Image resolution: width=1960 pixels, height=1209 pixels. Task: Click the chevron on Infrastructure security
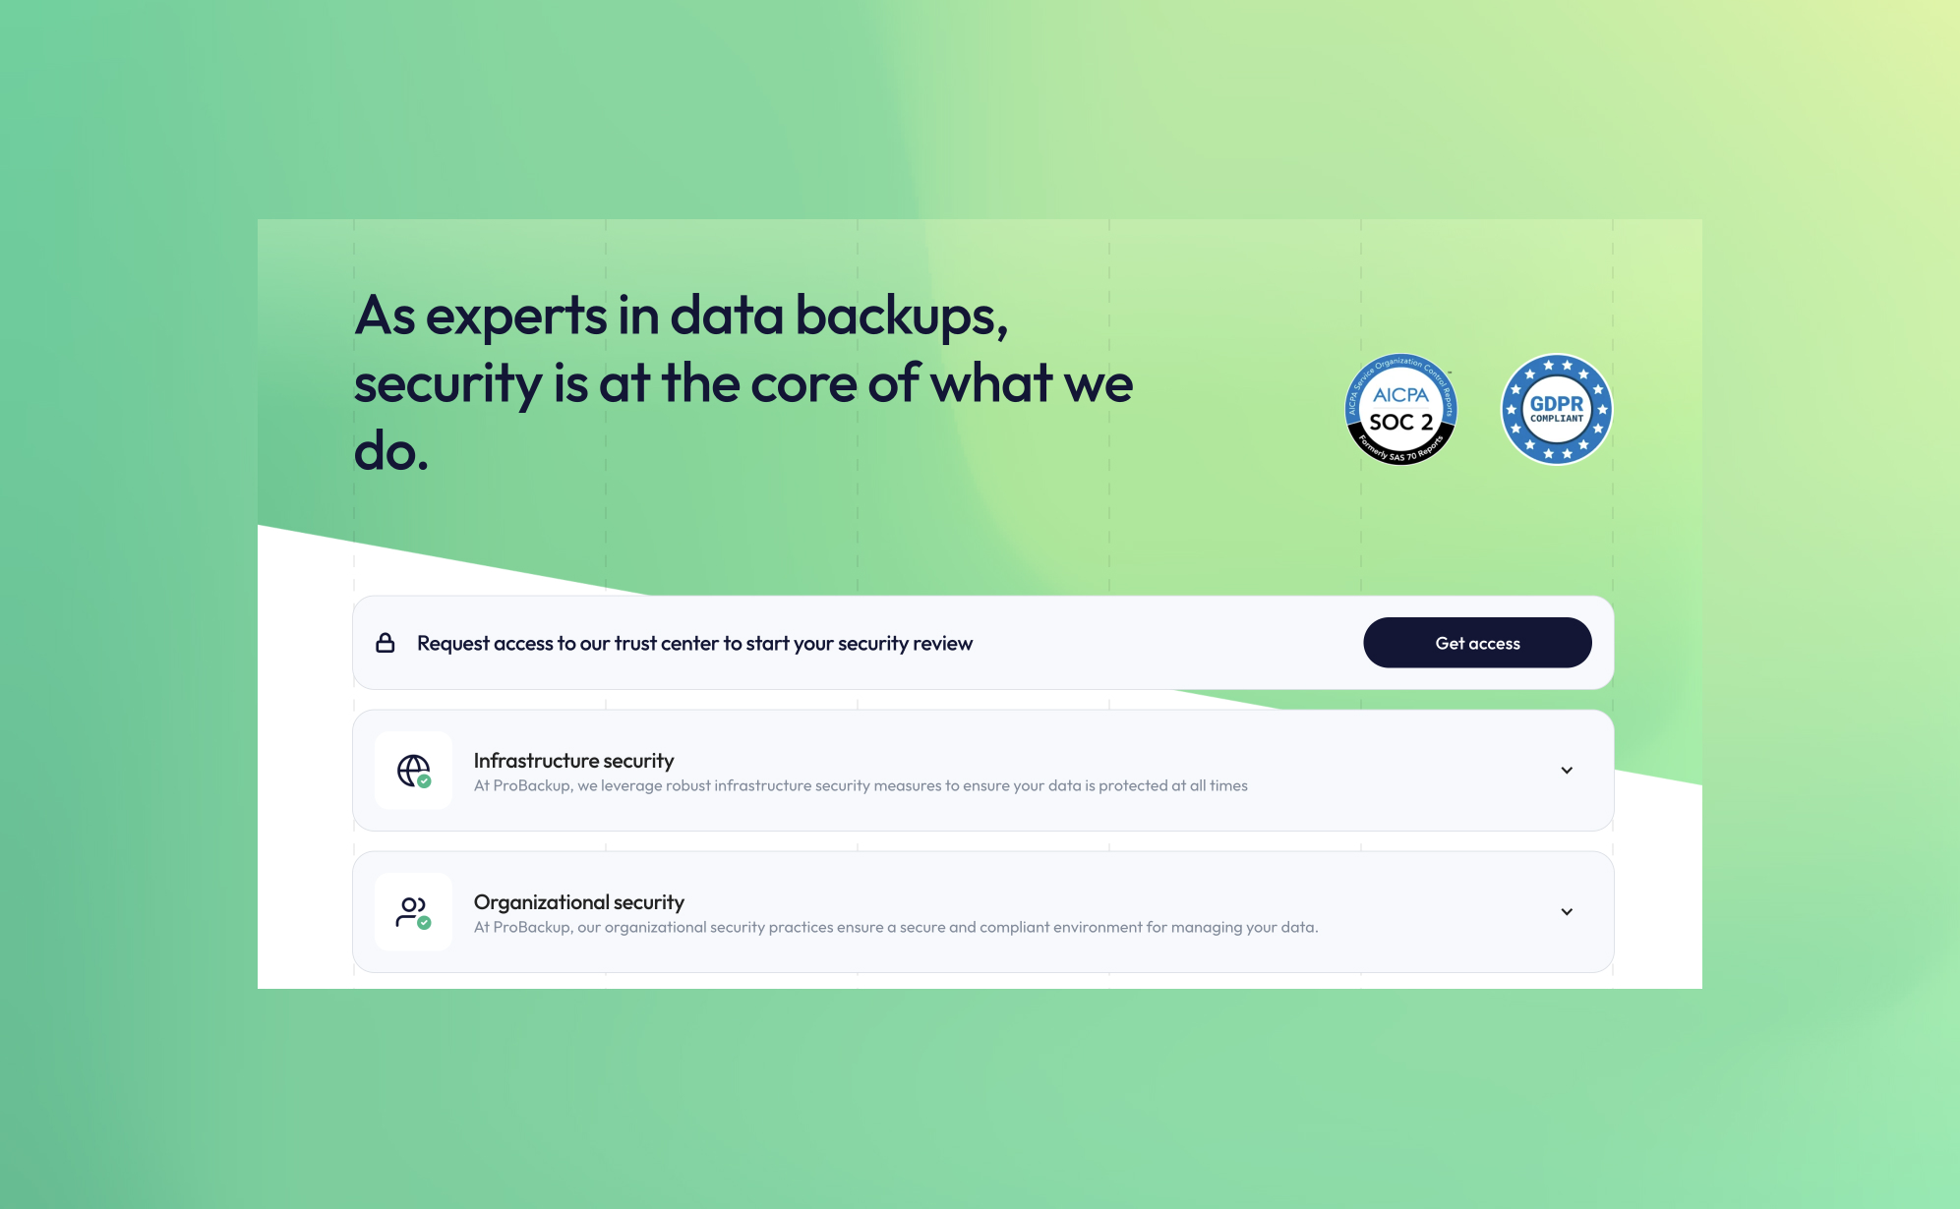[x=1568, y=770]
